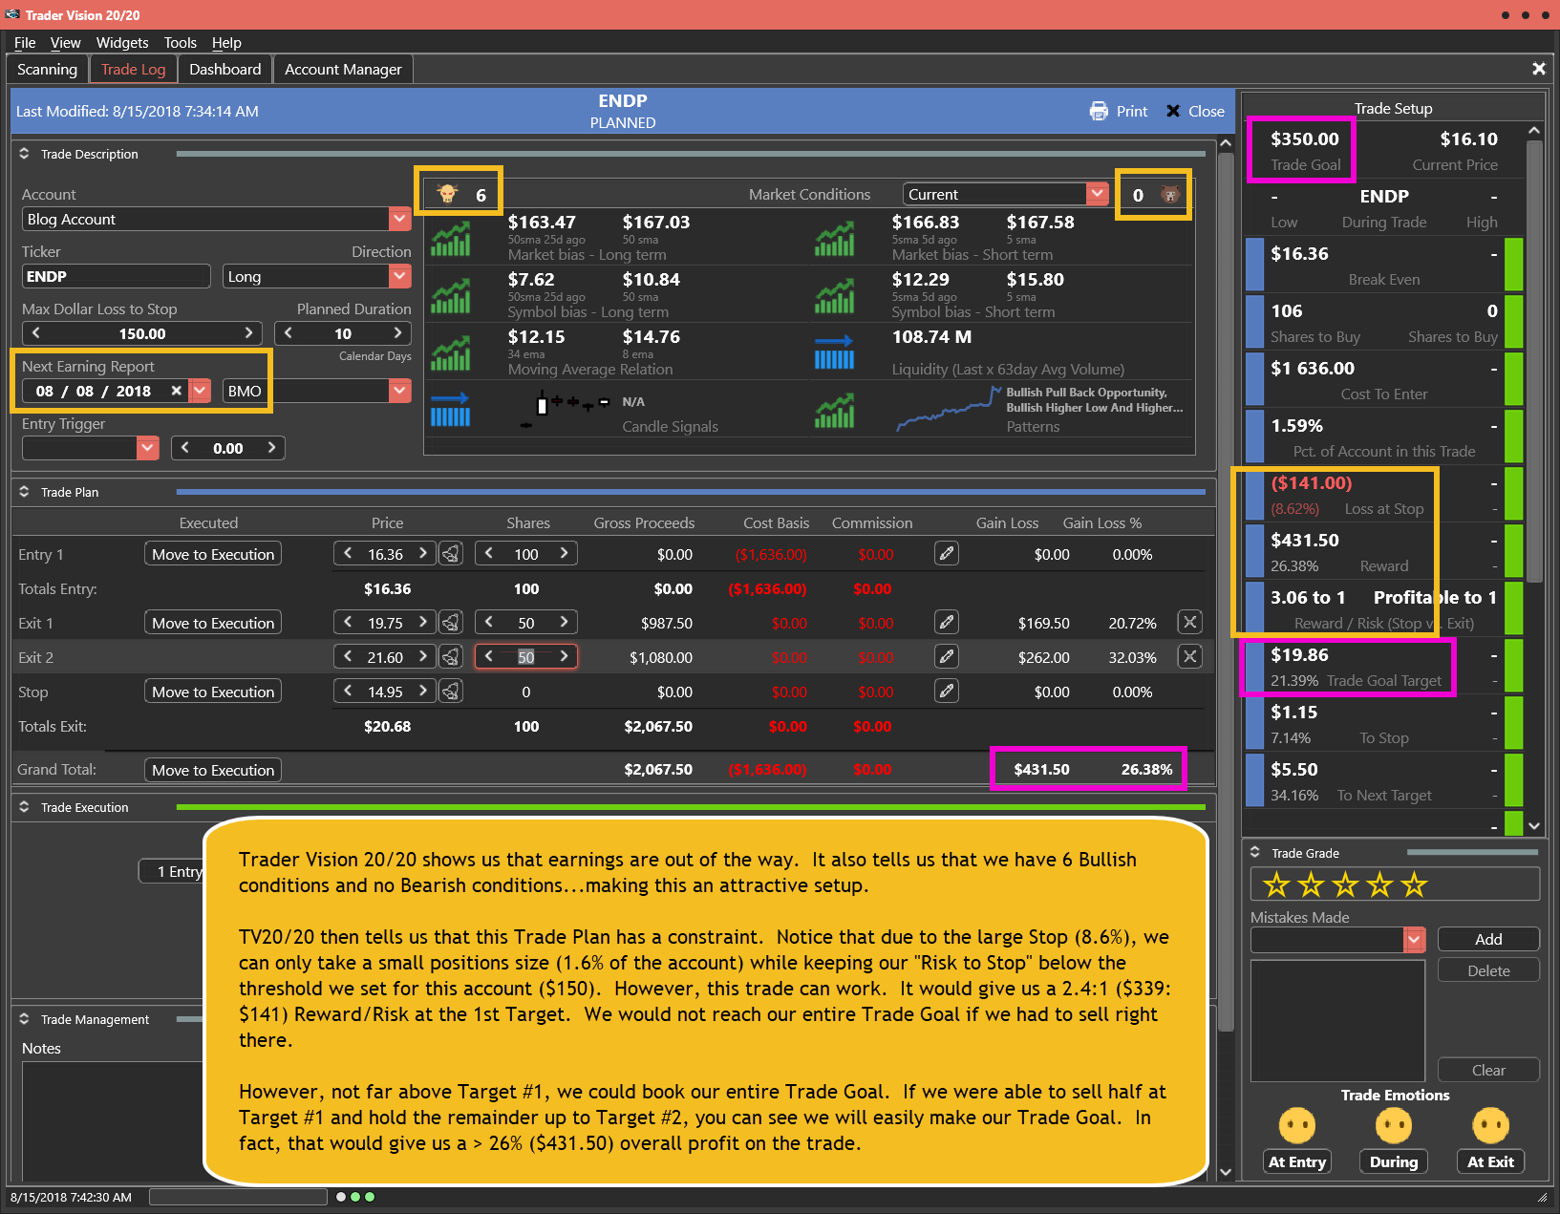Click the Candle Signals indicator icon
Screen dimensions: 1560x1214
tap(450, 410)
